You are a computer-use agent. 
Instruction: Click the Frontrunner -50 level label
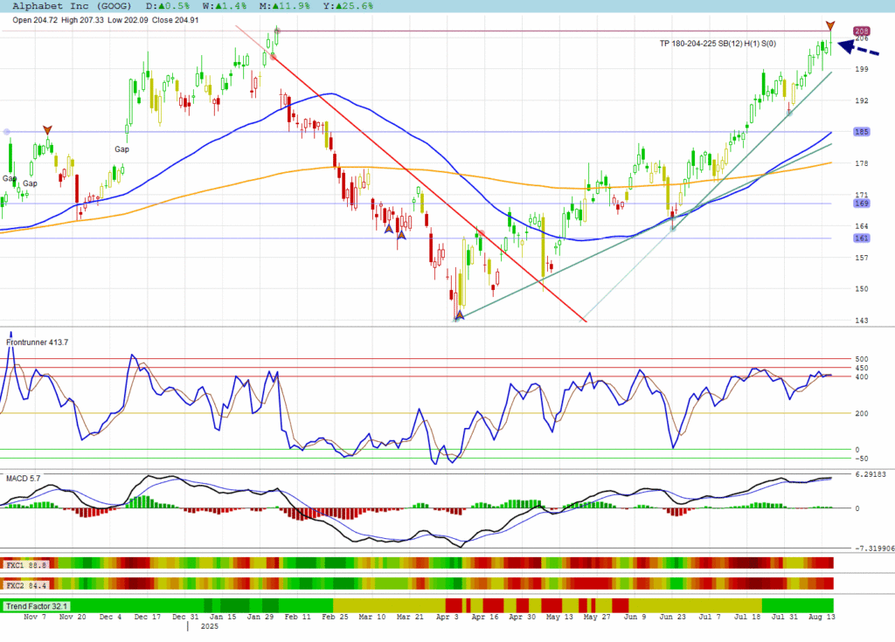861,459
